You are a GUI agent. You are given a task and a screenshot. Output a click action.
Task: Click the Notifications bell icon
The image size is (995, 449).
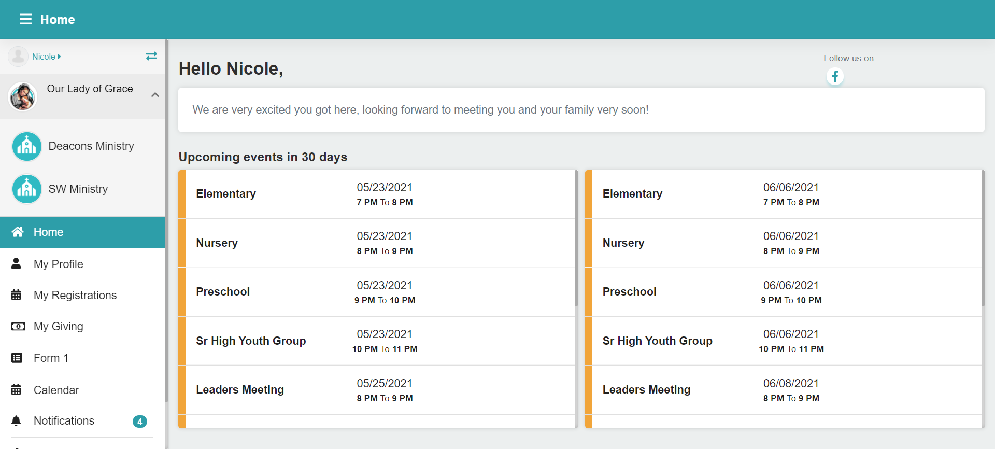[x=17, y=420]
